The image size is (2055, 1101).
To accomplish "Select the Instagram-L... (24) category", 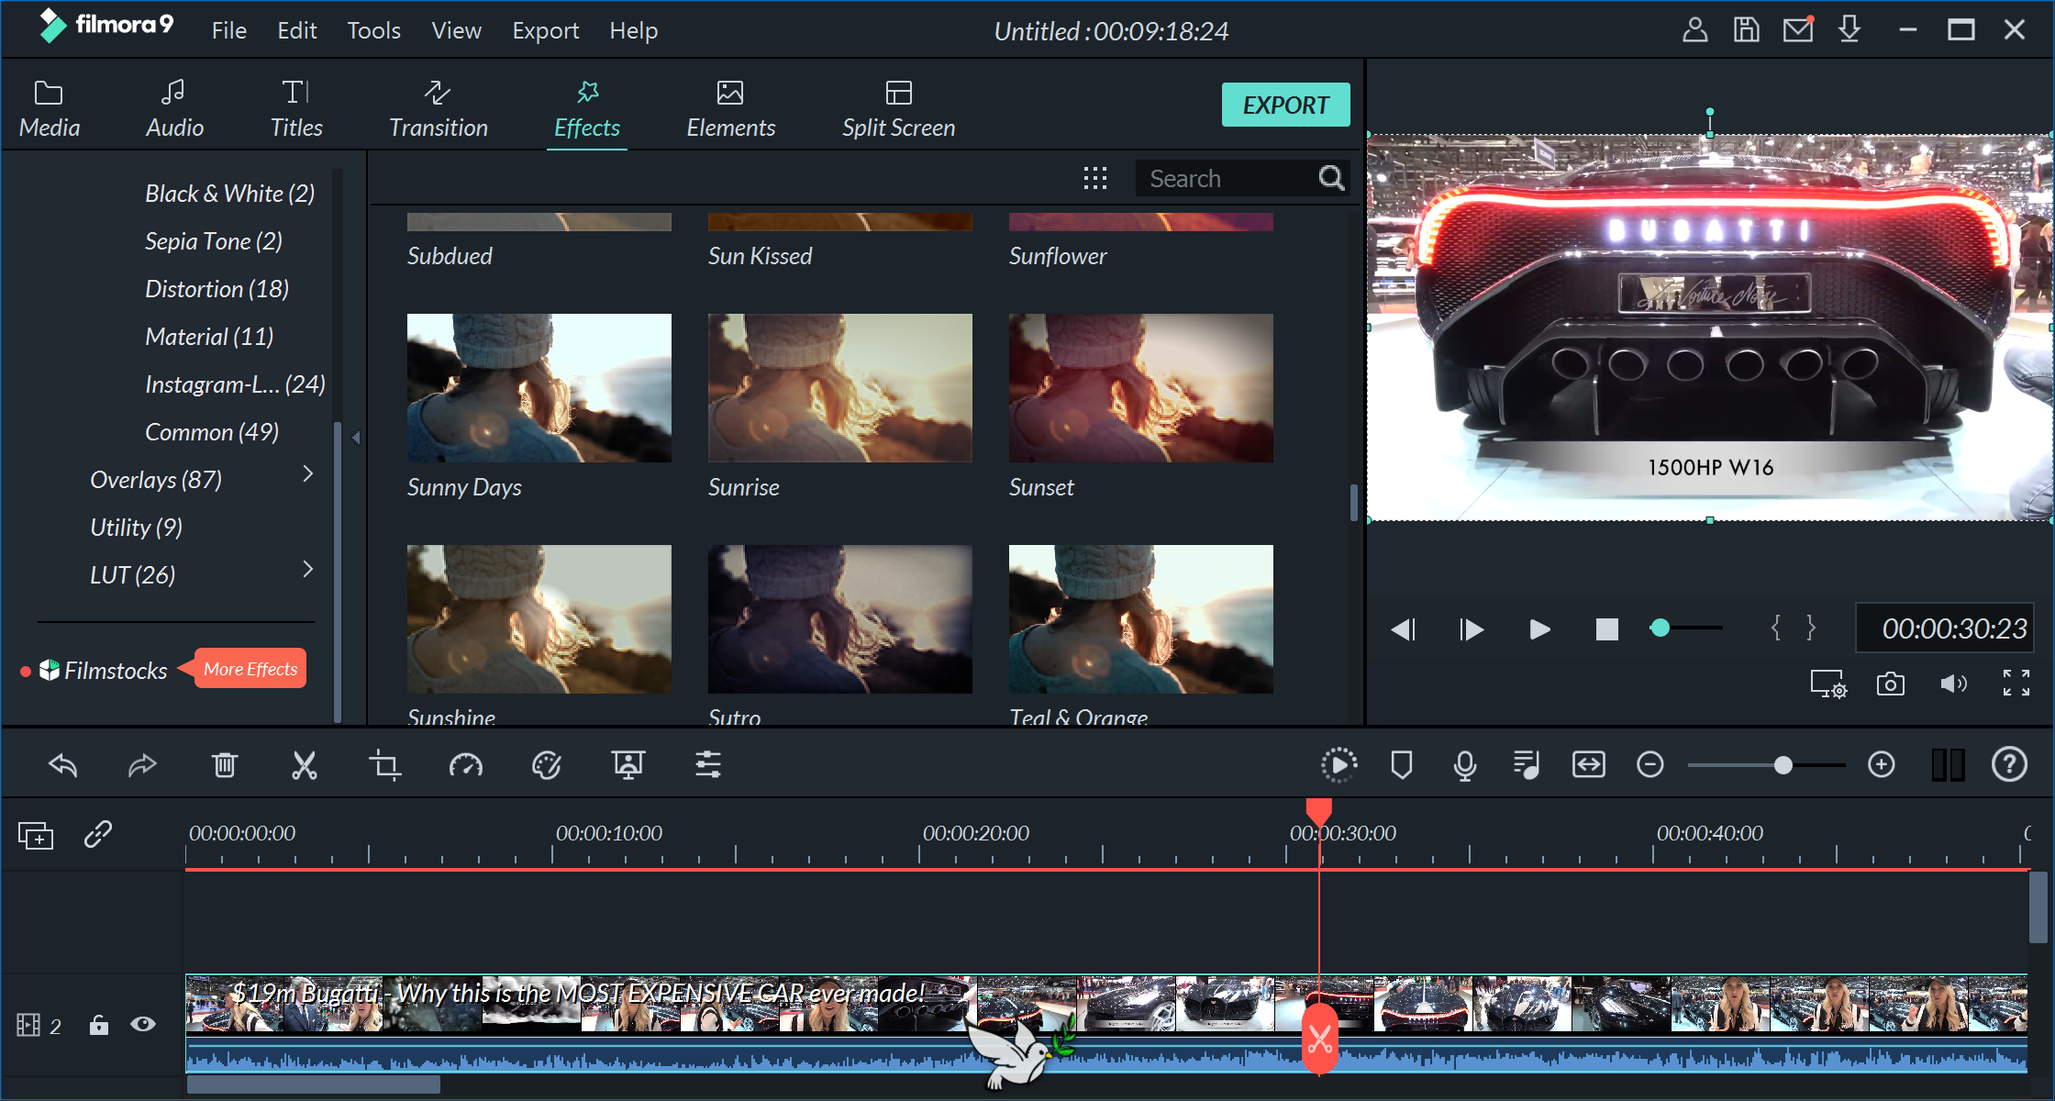I will click(x=235, y=384).
